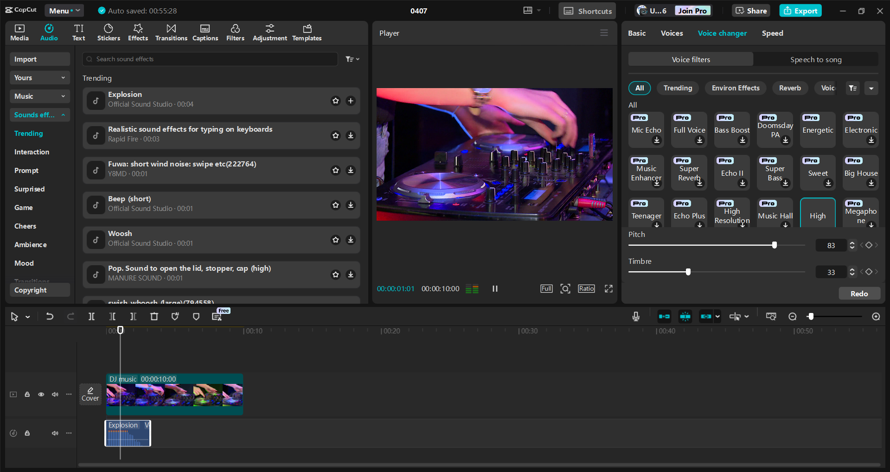890x472 pixels.
Task: Download the Woosh sound effect
Action: 351,240
